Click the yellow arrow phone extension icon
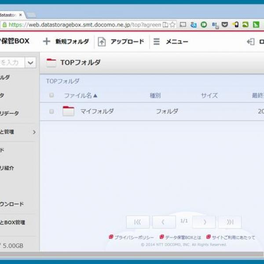 tap(235, 25)
